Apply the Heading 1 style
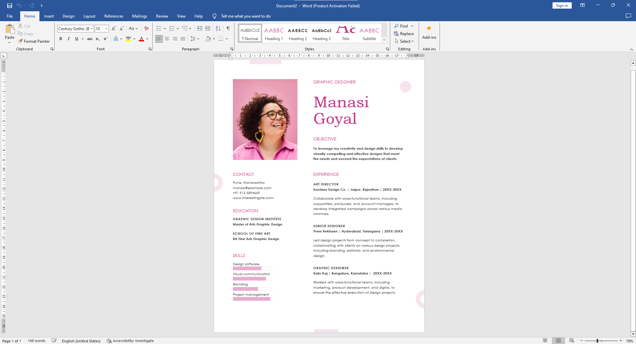 pyautogui.click(x=274, y=33)
